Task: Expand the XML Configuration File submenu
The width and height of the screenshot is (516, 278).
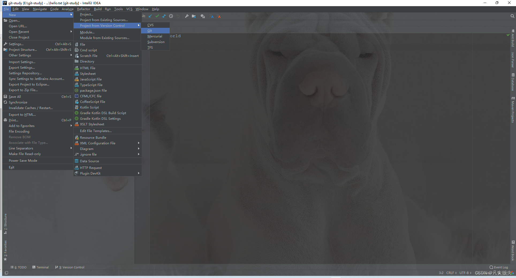Action: 108,143
